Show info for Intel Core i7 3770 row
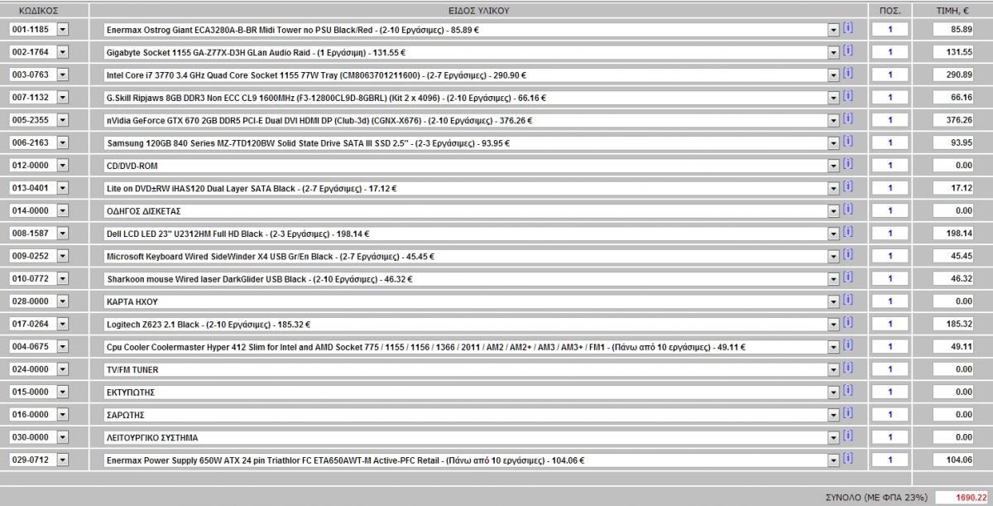 point(848,74)
